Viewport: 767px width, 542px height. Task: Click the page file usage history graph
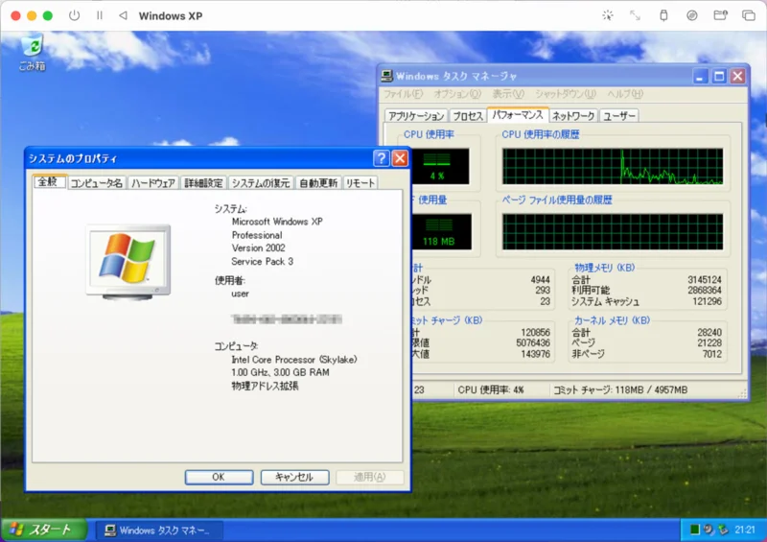pyautogui.click(x=613, y=231)
